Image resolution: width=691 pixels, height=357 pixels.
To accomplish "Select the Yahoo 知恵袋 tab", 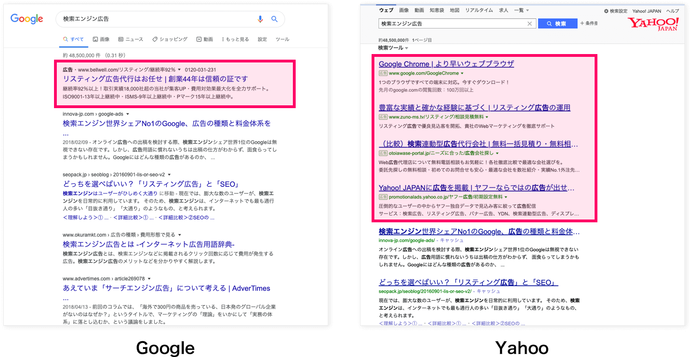I will click(x=437, y=10).
